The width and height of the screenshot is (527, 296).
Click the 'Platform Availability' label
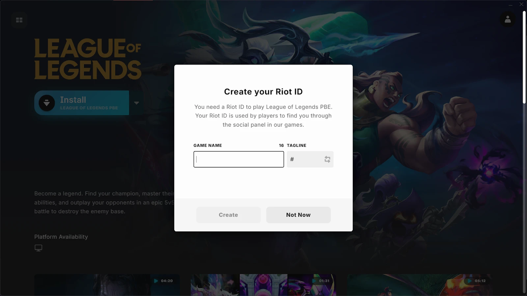point(61,237)
